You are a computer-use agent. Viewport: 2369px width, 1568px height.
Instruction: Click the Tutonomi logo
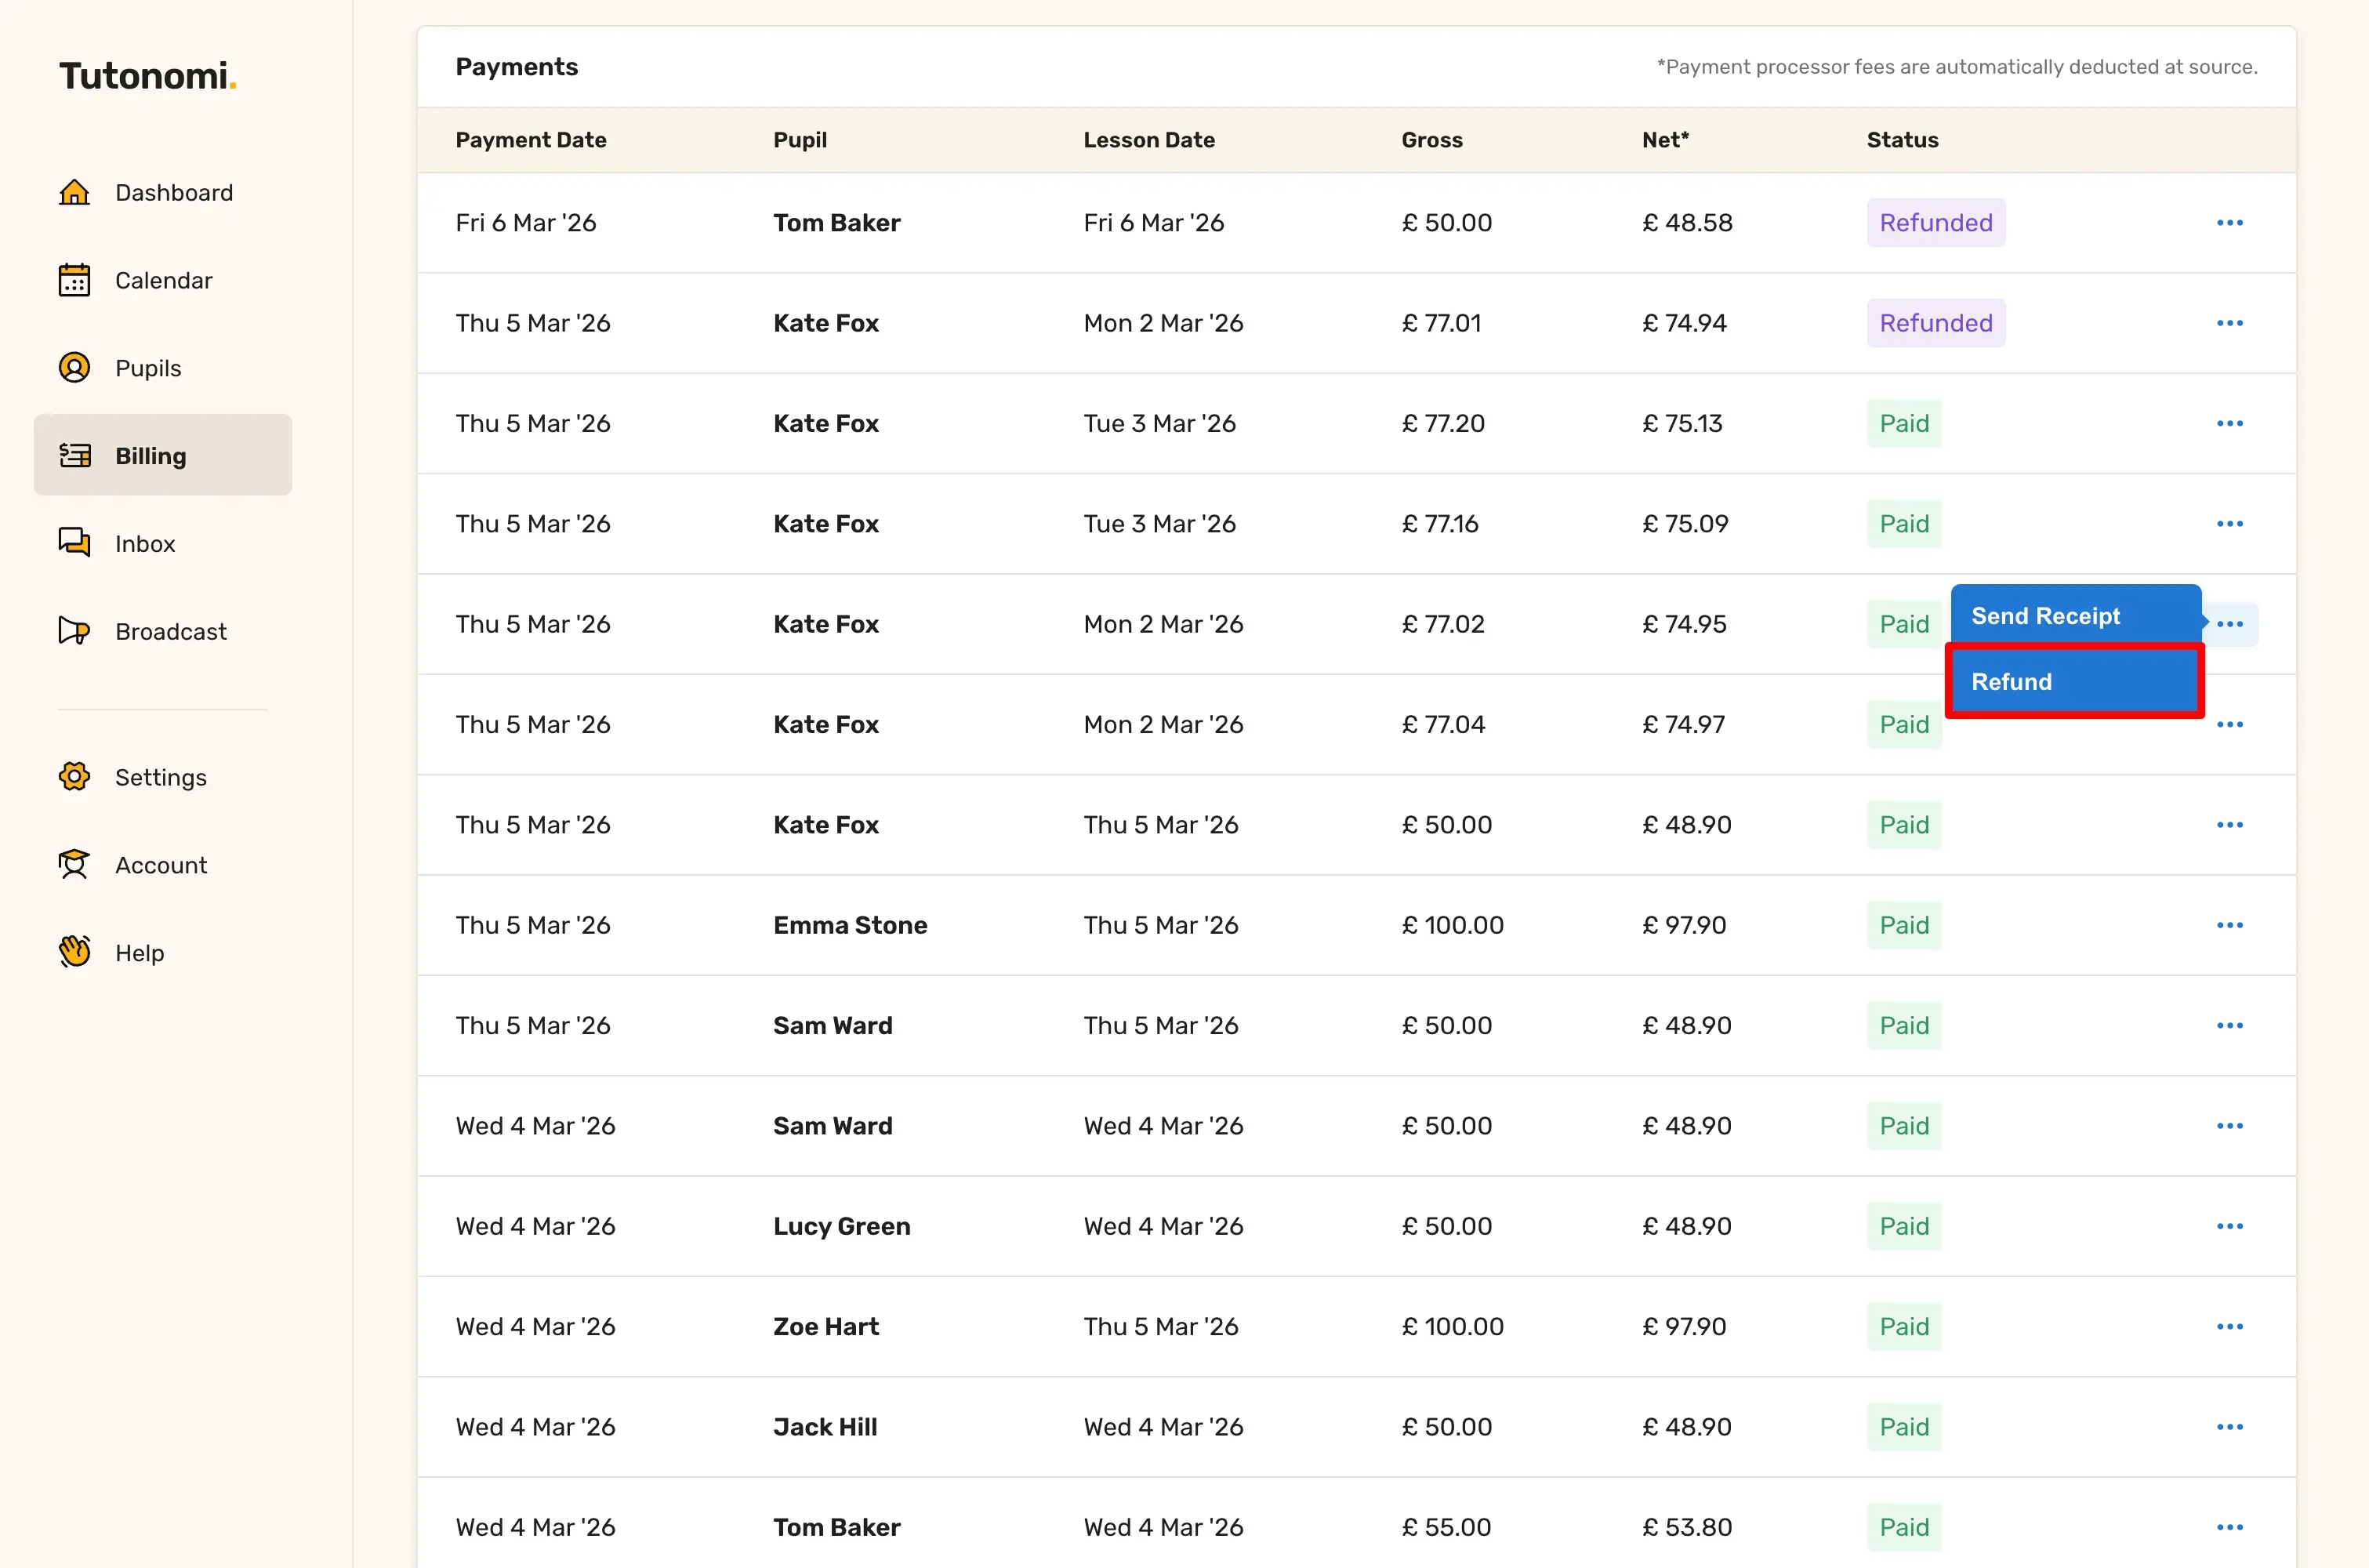[147, 76]
